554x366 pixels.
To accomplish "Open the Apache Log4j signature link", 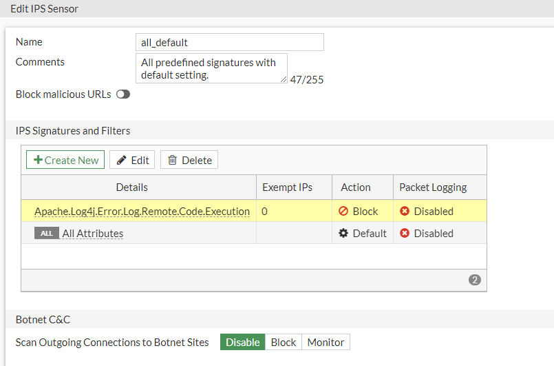I will click(x=142, y=212).
